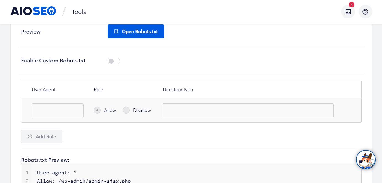Image resolution: width=382 pixels, height=183 pixels.
Task: Click into the Directory Path field
Action: [248, 110]
